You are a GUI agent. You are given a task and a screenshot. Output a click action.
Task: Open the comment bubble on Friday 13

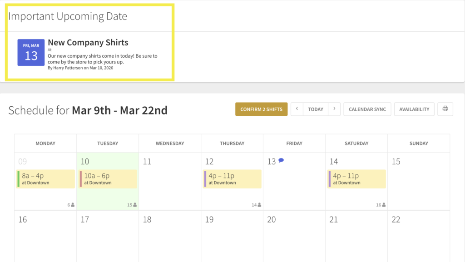click(281, 160)
